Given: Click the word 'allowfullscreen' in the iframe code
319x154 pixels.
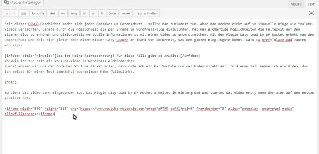Looking at the screenshot, I should [x=19, y=114].
